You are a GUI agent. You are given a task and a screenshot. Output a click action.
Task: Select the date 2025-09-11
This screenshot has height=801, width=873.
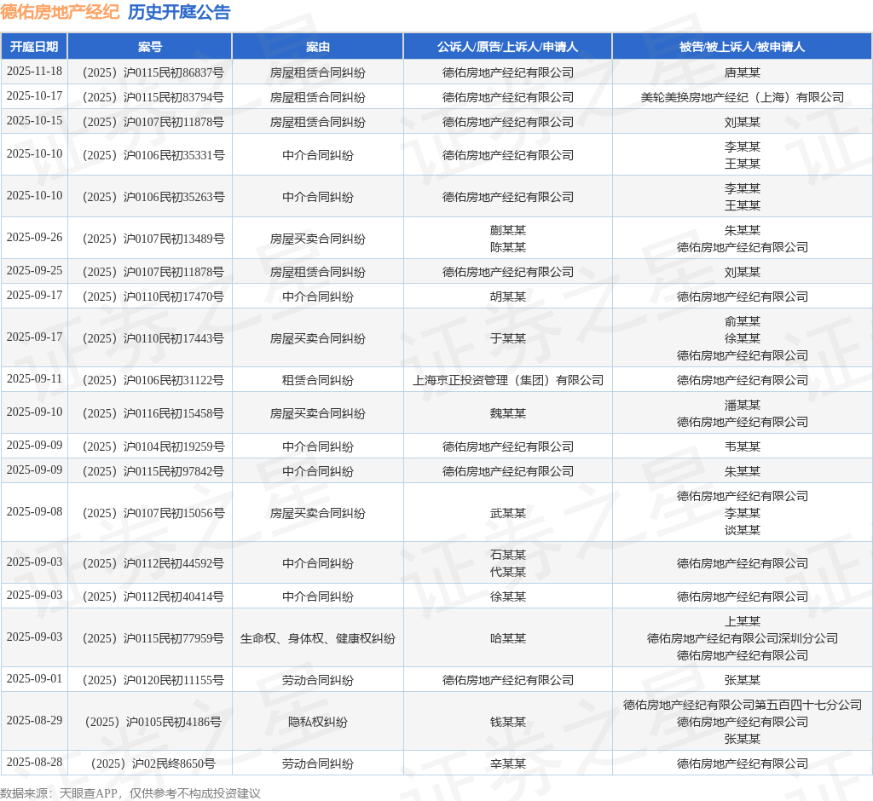pyautogui.click(x=34, y=380)
